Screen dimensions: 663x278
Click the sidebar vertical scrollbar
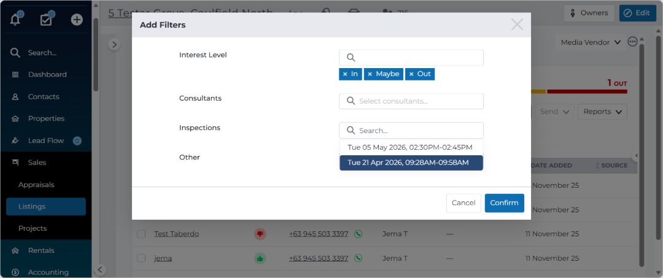[x=96, y=55]
